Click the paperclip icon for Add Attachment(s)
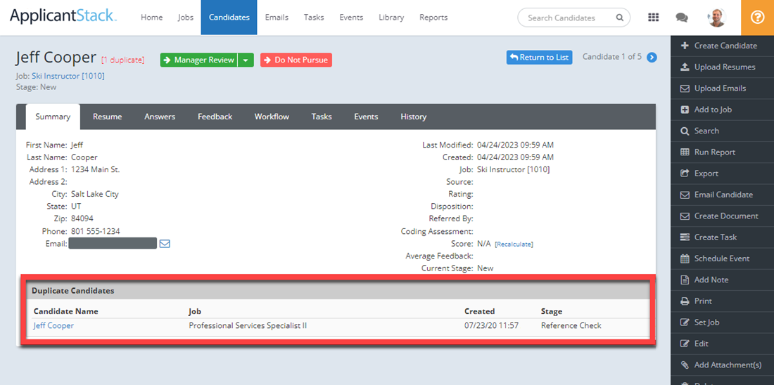This screenshot has width=774, height=385. [x=685, y=365]
